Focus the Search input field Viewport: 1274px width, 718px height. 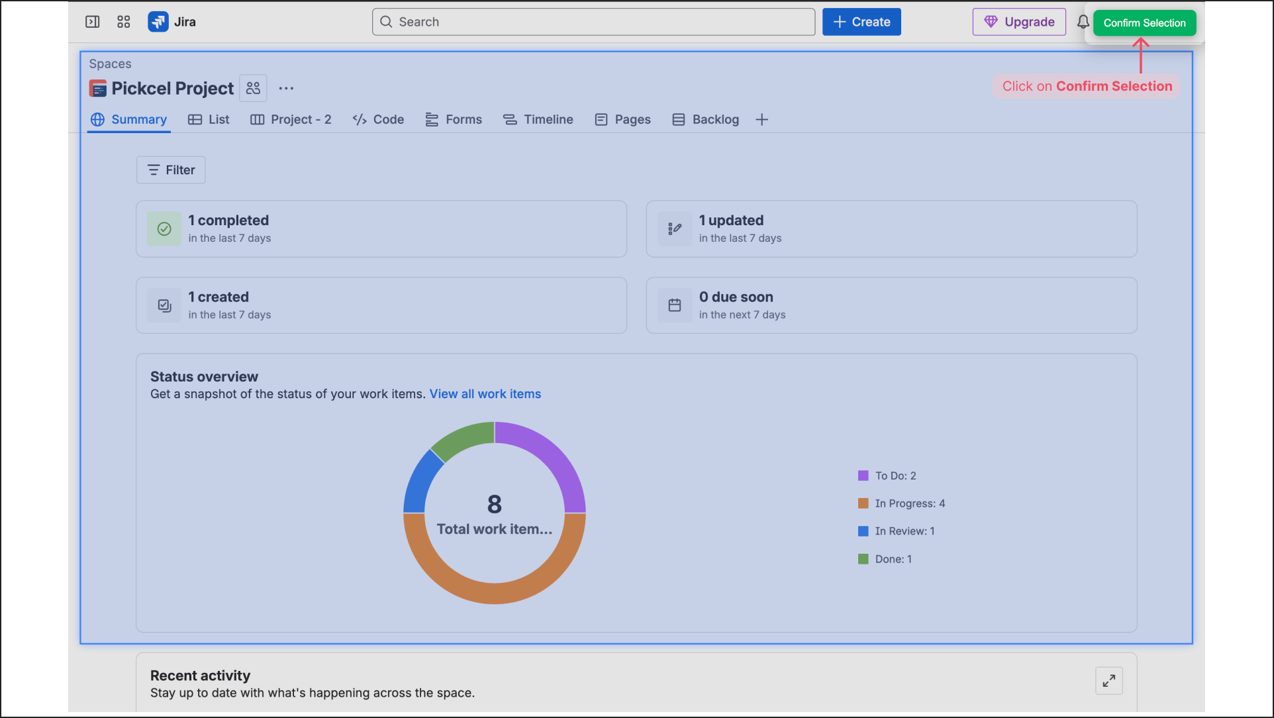593,22
